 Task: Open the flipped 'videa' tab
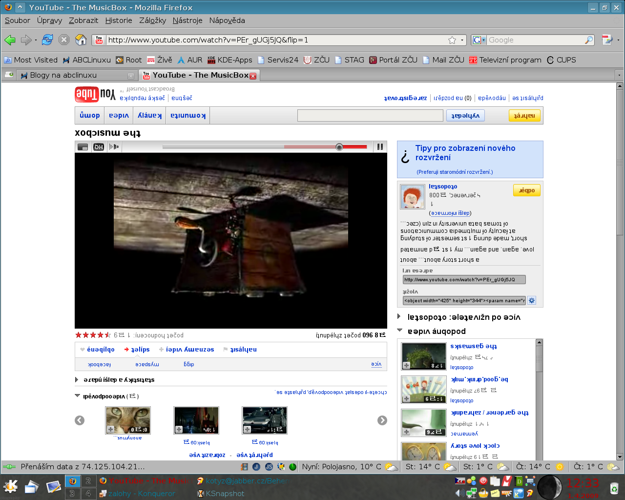click(x=119, y=115)
